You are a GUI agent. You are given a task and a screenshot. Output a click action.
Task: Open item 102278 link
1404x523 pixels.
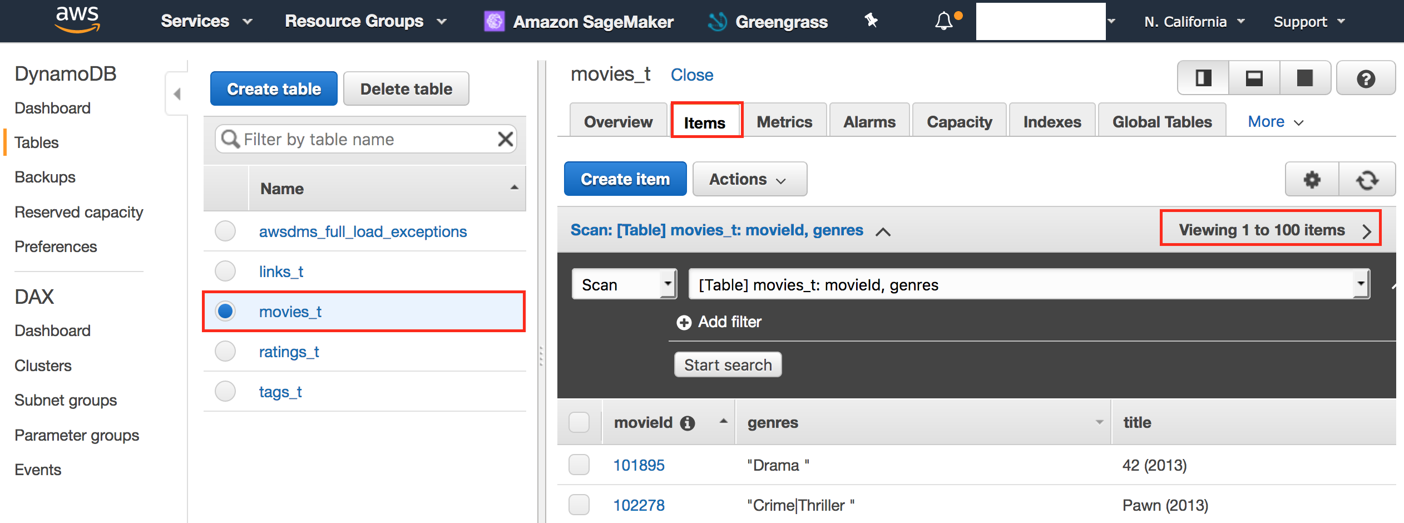(639, 505)
